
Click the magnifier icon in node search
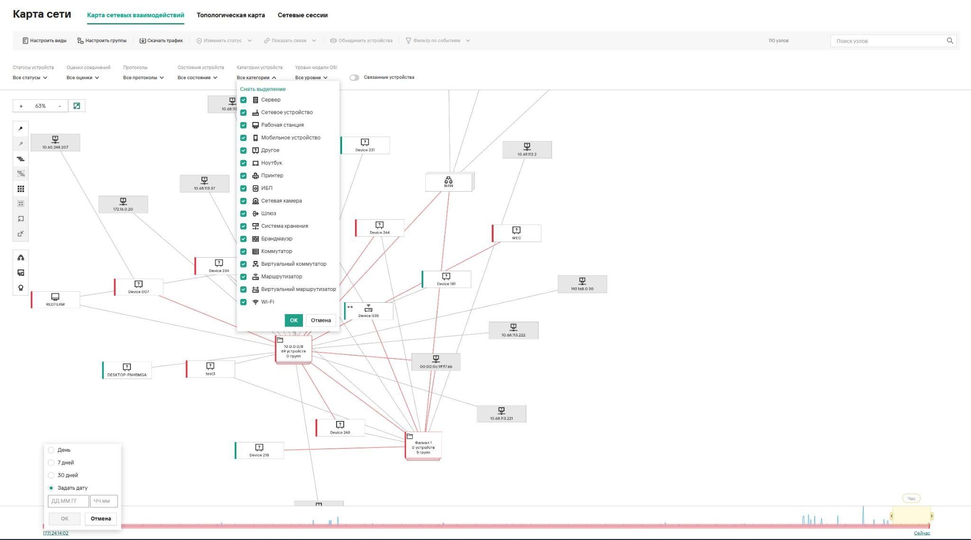[x=950, y=41]
